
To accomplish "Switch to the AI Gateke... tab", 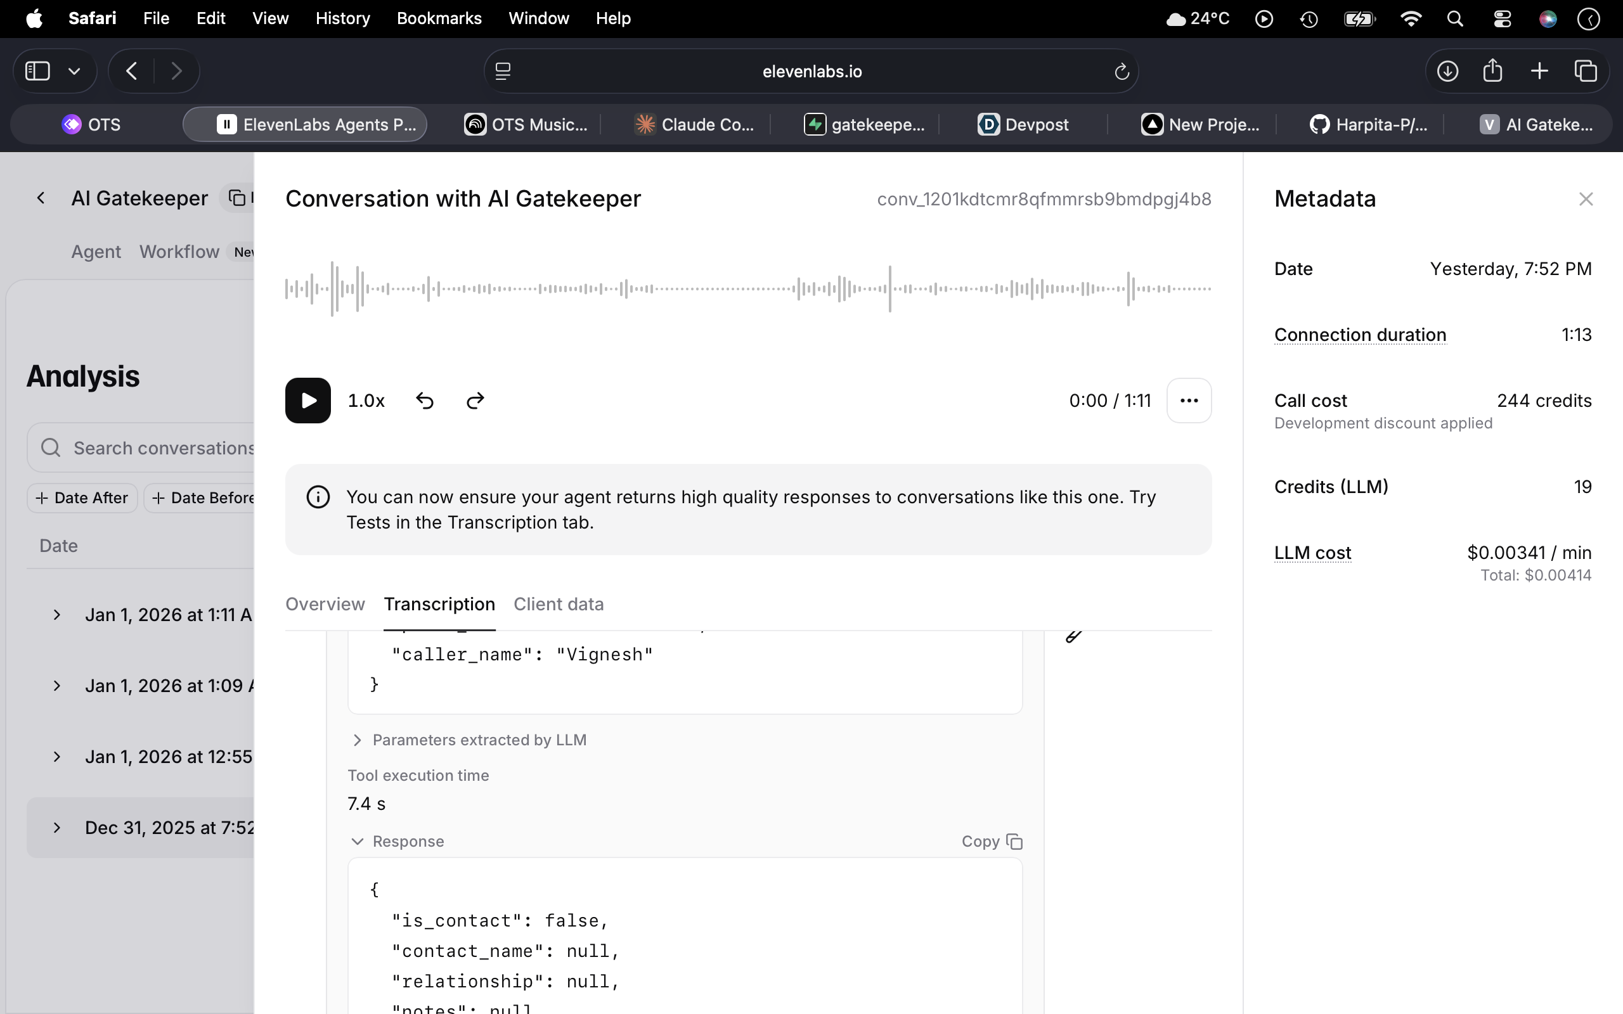I will [x=1537, y=125].
